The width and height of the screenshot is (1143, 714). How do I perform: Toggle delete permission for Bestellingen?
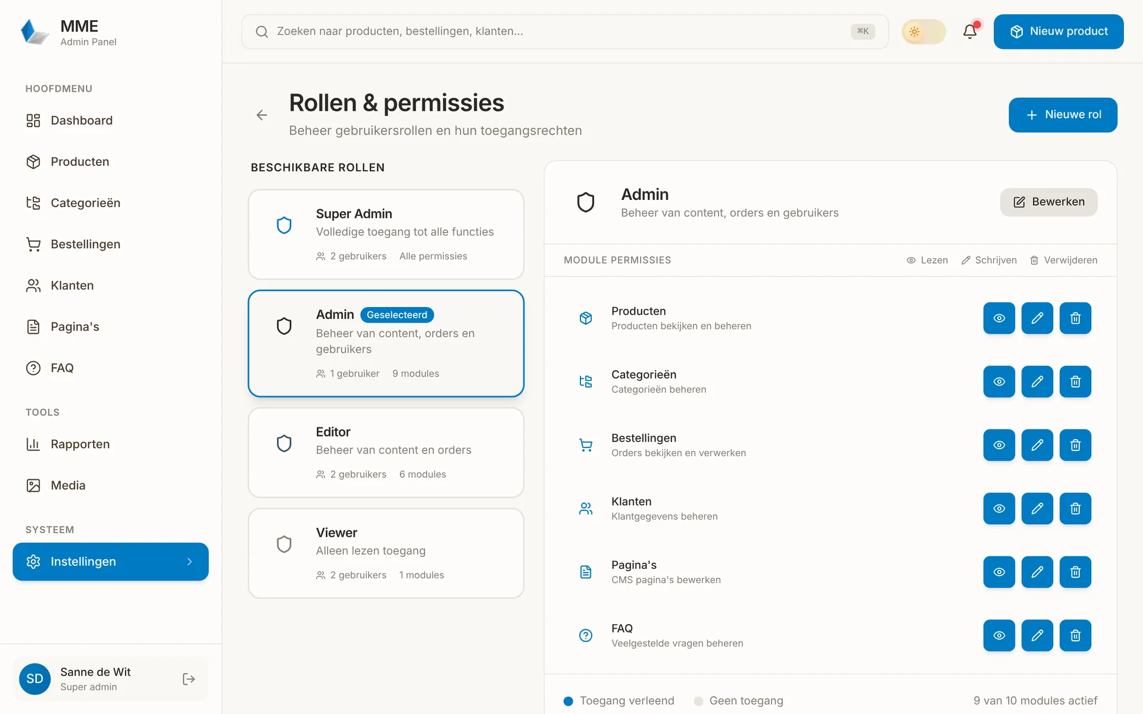click(1075, 445)
